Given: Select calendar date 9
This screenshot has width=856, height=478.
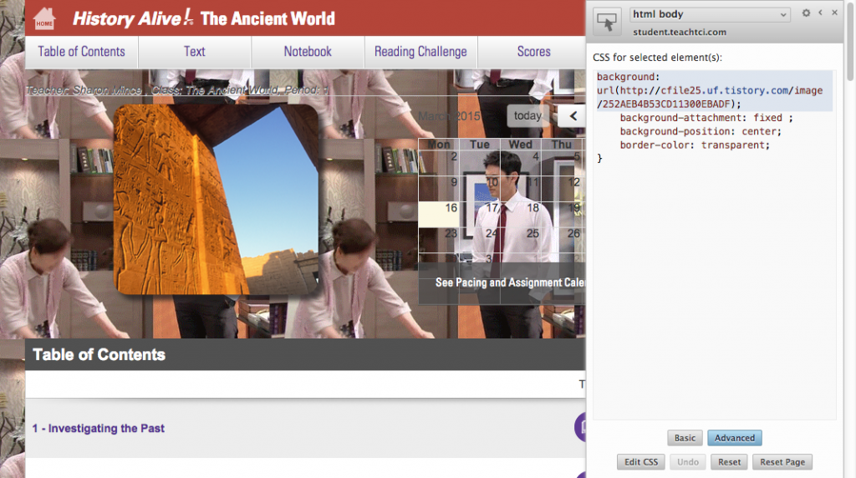Looking at the screenshot, I should coord(438,189).
